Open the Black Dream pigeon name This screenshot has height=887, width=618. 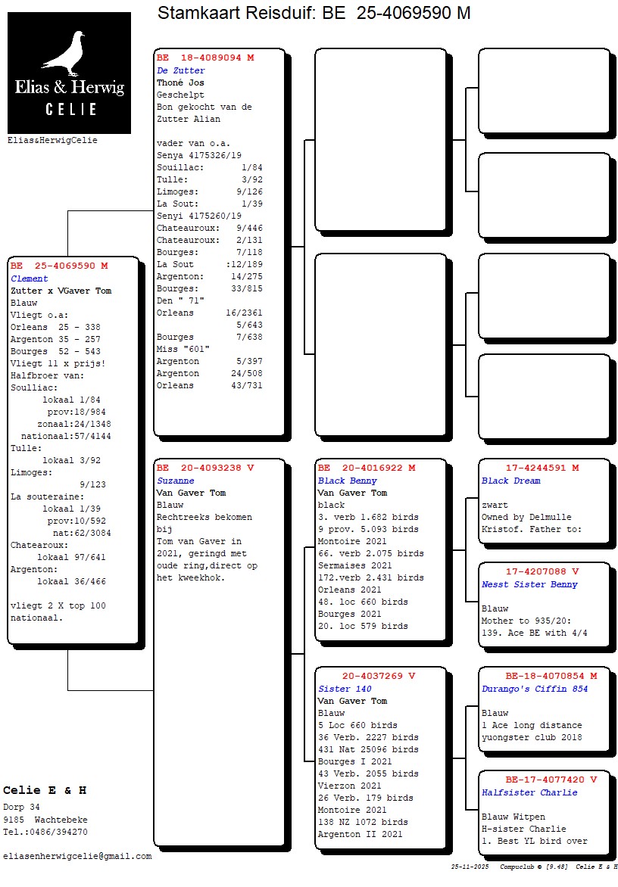pos(510,481)
